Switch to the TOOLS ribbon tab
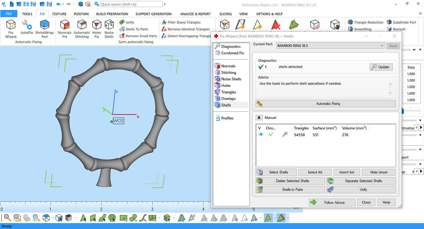424x229 pixels. 27,14
